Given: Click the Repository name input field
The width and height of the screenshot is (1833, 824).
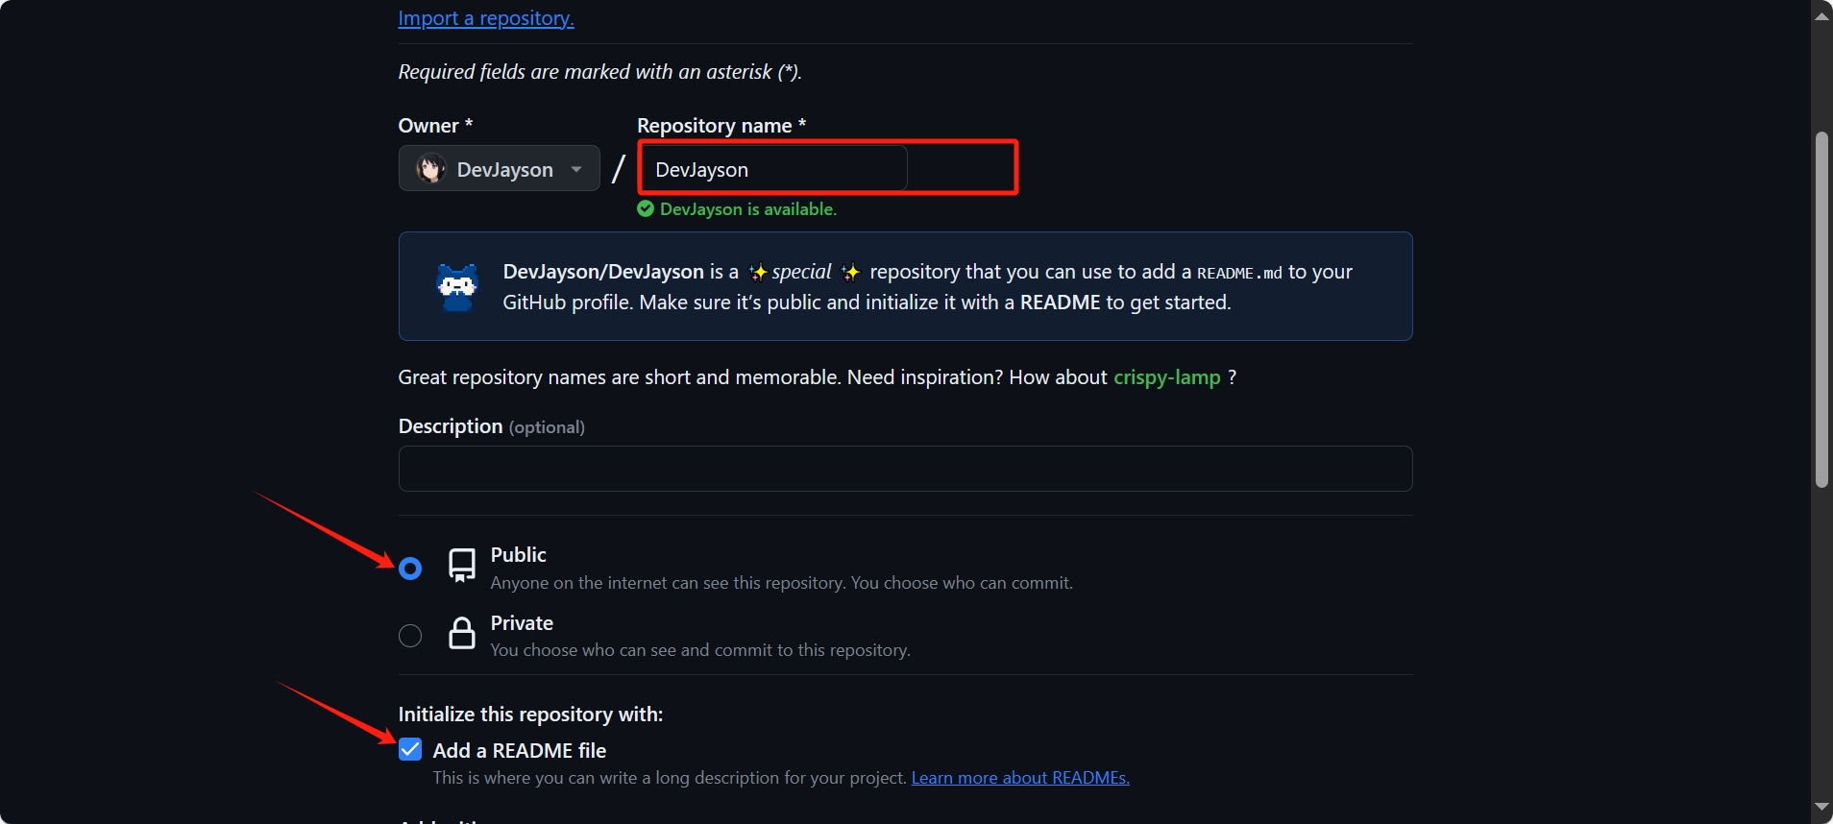Looking at the screenshot, I should click(x=773, y=169).
